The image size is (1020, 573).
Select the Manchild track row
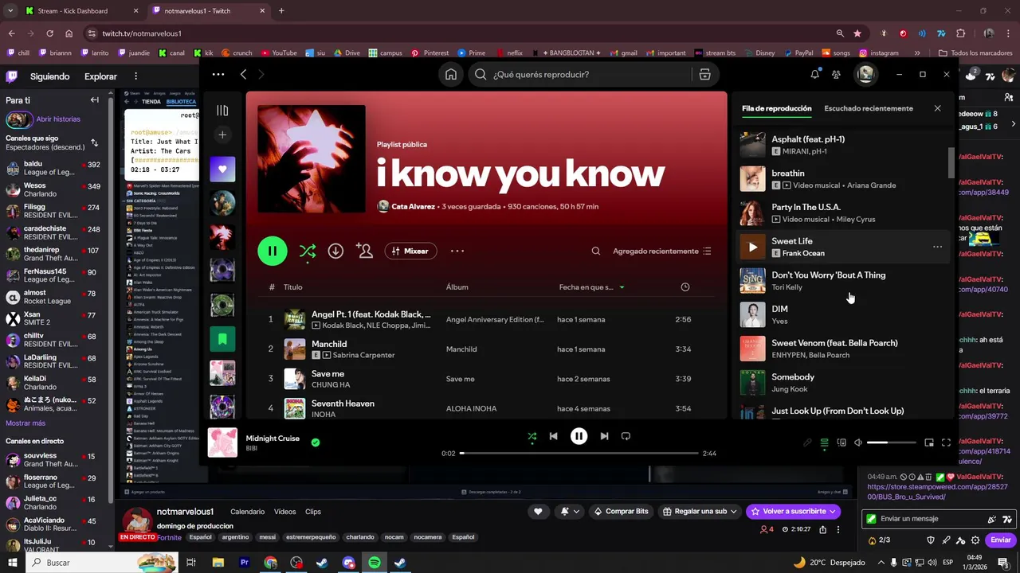(x=486, y=349)
